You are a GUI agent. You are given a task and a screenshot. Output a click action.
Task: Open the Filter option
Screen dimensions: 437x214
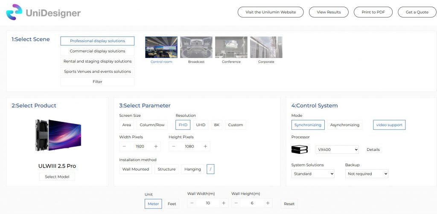tap(97, 82)
